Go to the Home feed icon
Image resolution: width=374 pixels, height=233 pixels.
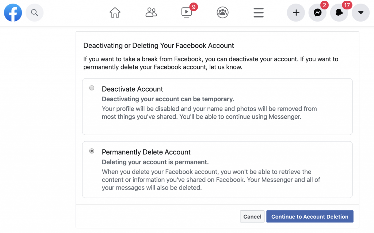coord(115,12)
